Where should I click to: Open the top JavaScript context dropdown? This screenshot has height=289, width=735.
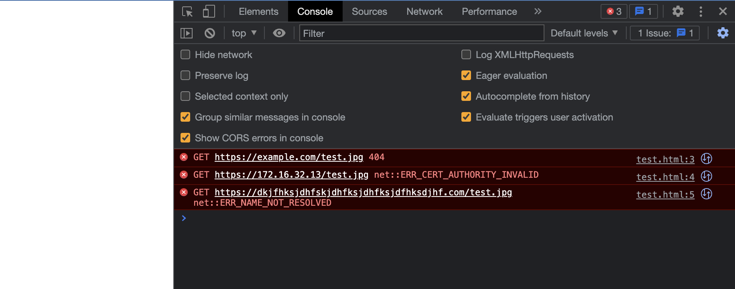(x=244, y=33)
